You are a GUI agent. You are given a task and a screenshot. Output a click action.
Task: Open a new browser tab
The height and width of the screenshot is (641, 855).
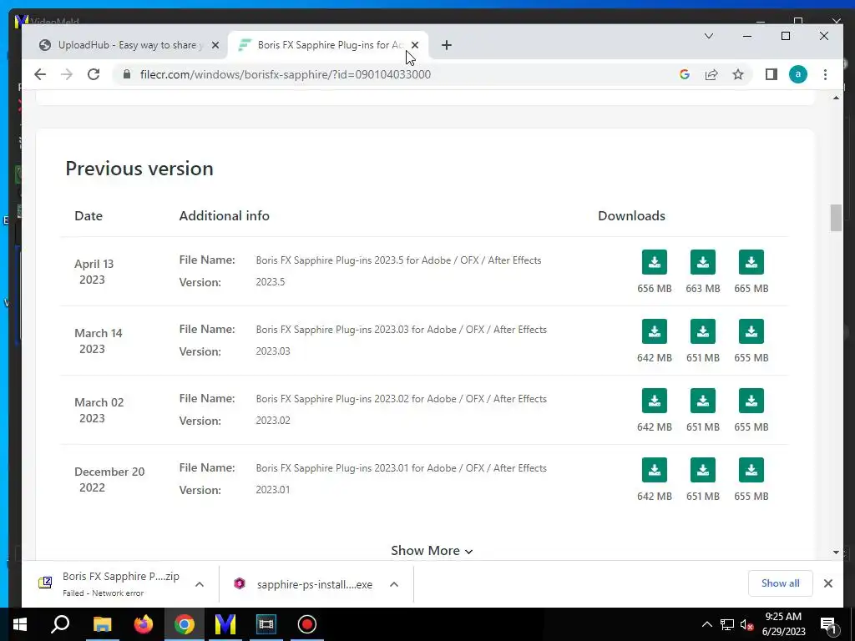[446, 45]
